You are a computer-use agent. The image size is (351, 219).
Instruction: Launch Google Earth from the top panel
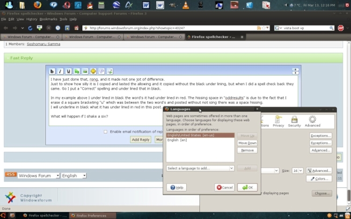116,5
